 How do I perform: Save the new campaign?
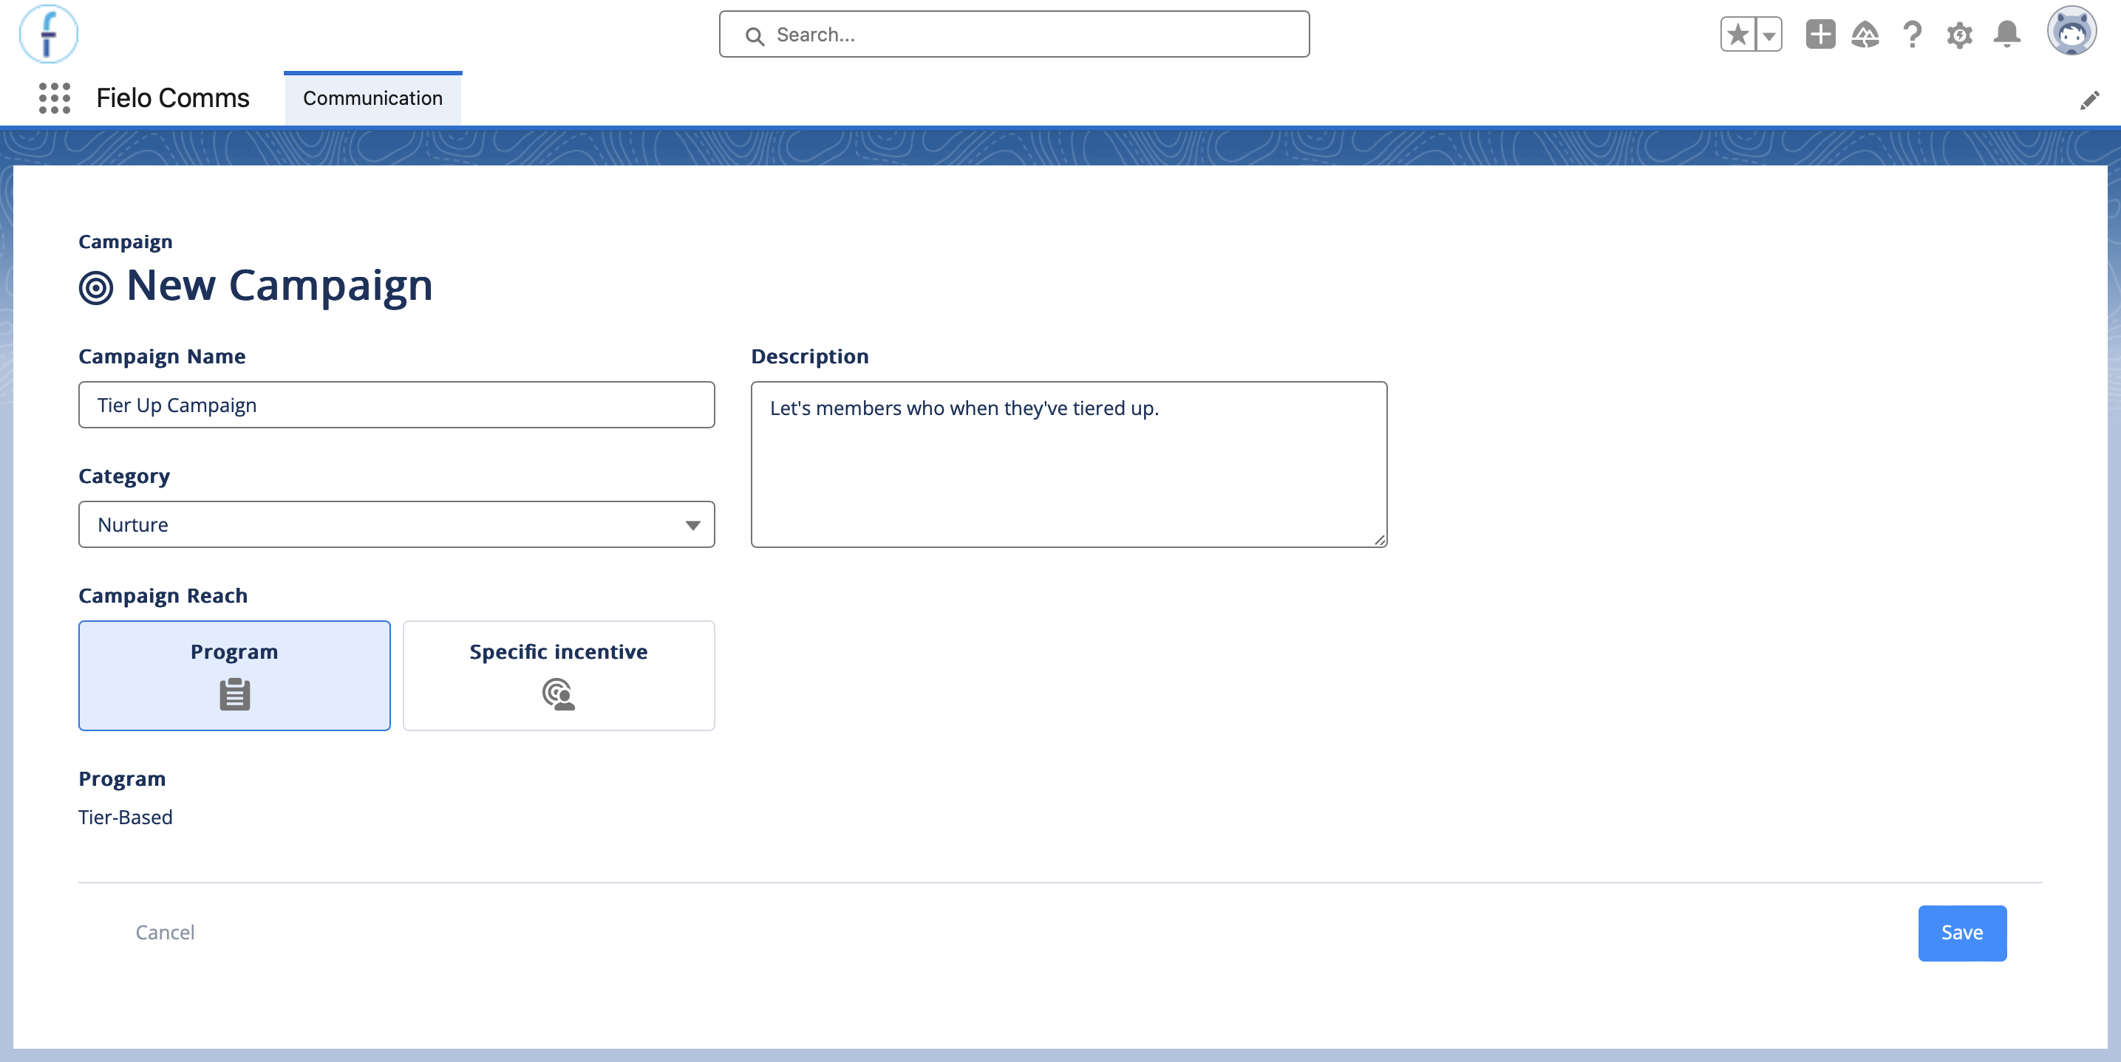coord(1962,933)
